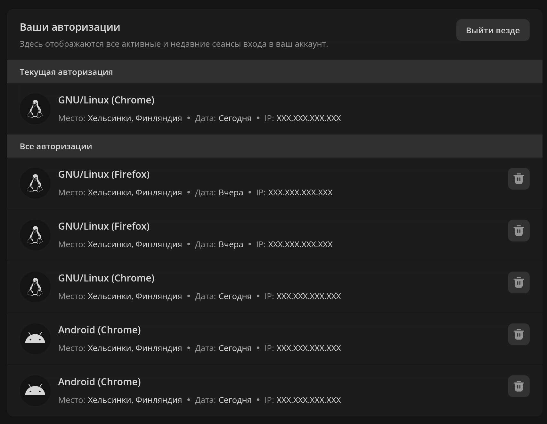Click penguin icon of second Firefox session
Image resolution: width=547 pixels, height=424 pixels.
point(35,235)
